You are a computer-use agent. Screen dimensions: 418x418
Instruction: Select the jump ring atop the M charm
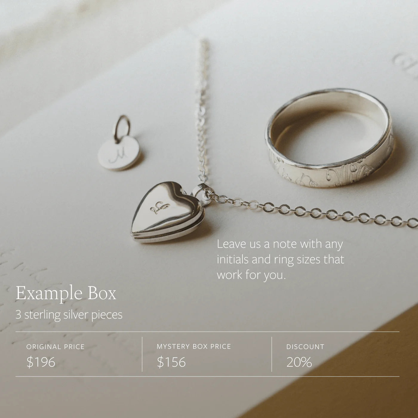coord(122,127)
